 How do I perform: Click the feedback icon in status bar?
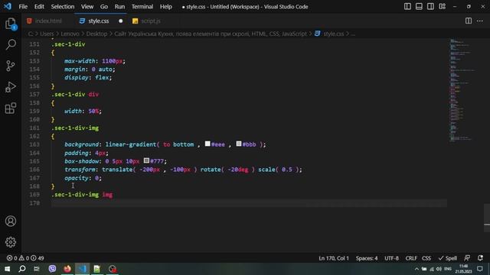467,258
